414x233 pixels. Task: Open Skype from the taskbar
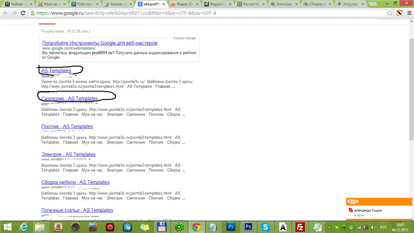(x=265, y=227)
